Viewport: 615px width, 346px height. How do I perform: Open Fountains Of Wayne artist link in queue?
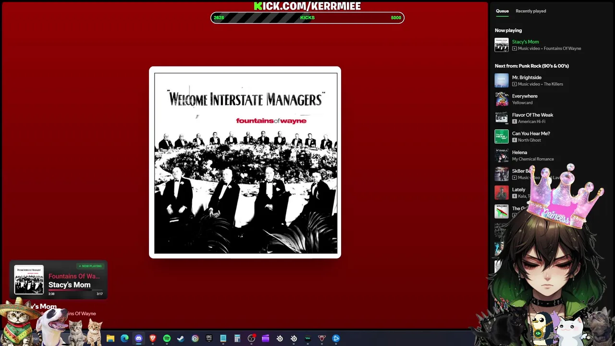[x=562, y=49]
